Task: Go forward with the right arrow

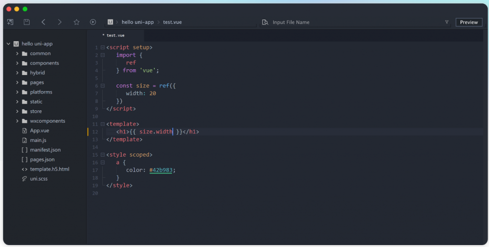Action: pos(60,22)
